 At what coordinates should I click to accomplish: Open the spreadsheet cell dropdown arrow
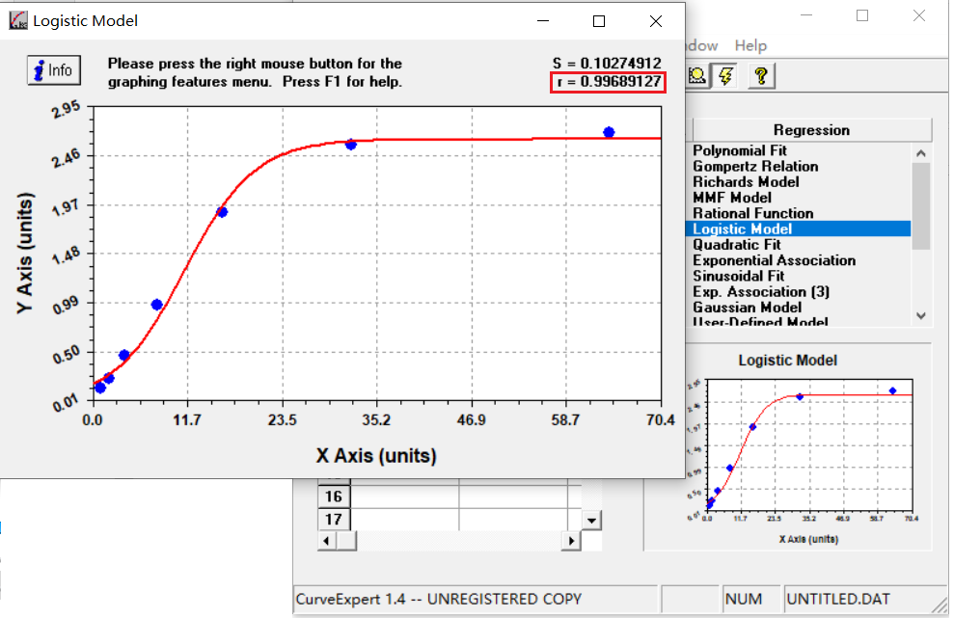click(x=589, y=520)
